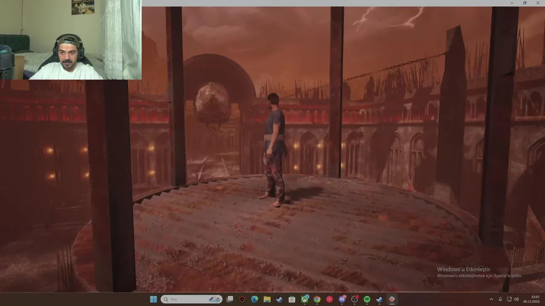Open File Explorer from the taskbar

point(267,299)
